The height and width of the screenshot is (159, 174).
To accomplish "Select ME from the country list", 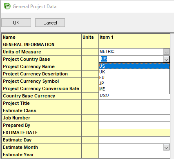I will [x=134, y=89].
